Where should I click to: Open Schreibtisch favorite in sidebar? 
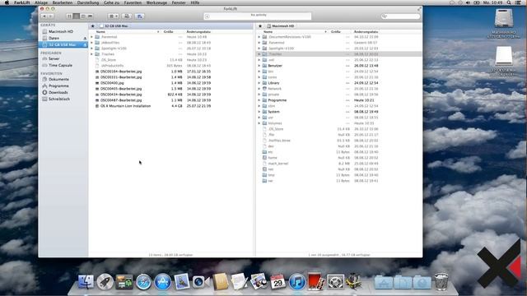coord(59,99)
